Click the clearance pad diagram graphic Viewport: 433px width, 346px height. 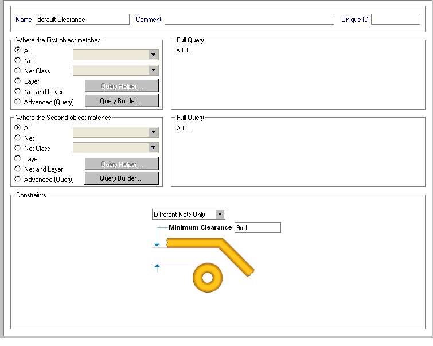coord(208,278)
